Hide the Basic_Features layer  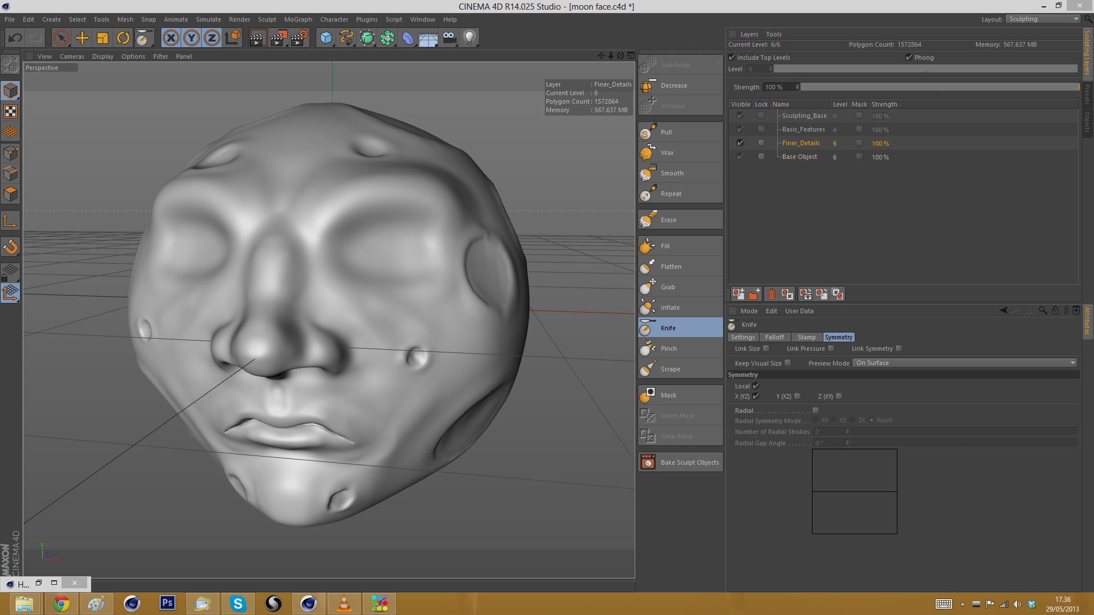tap(740, 129)
